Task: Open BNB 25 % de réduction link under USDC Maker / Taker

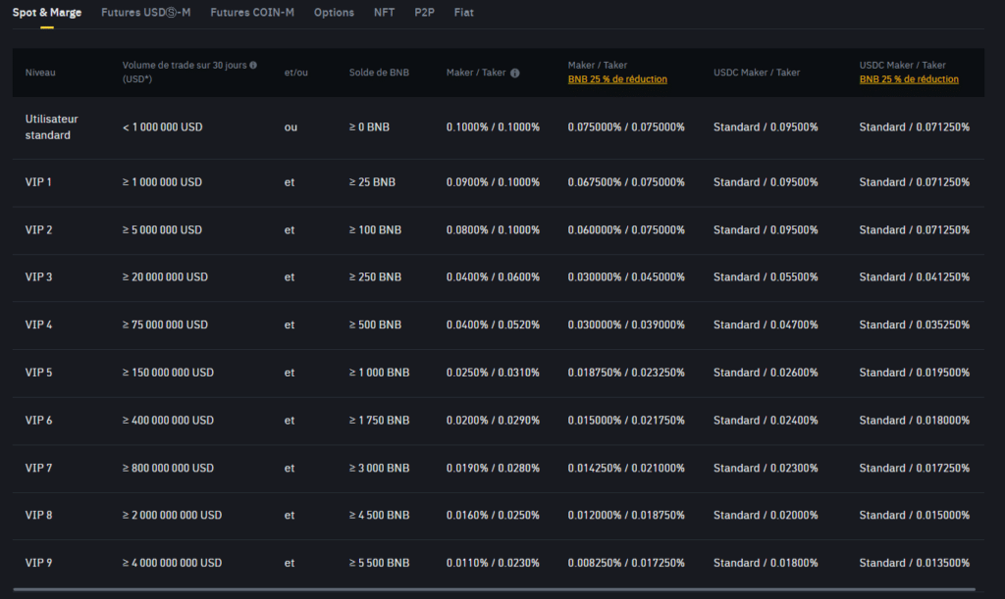Action: [x=909, y=79]
